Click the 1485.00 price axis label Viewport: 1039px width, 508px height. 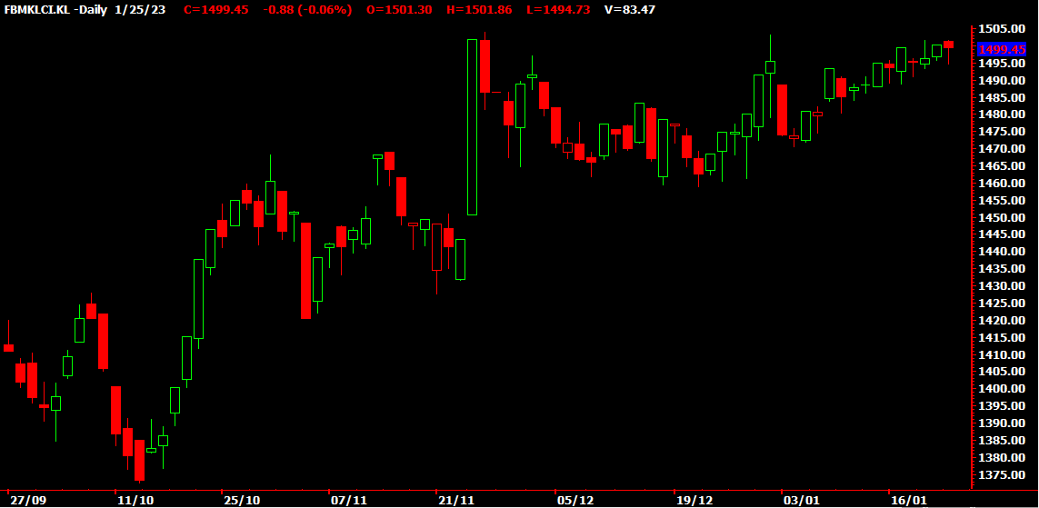[1003, 98]
